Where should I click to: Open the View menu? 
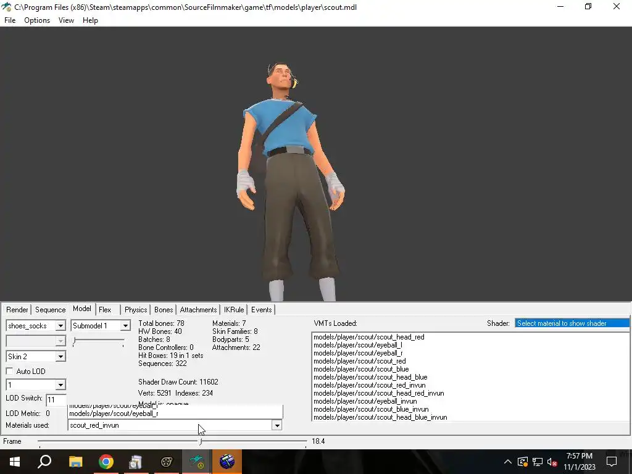[x=66, y=20]
